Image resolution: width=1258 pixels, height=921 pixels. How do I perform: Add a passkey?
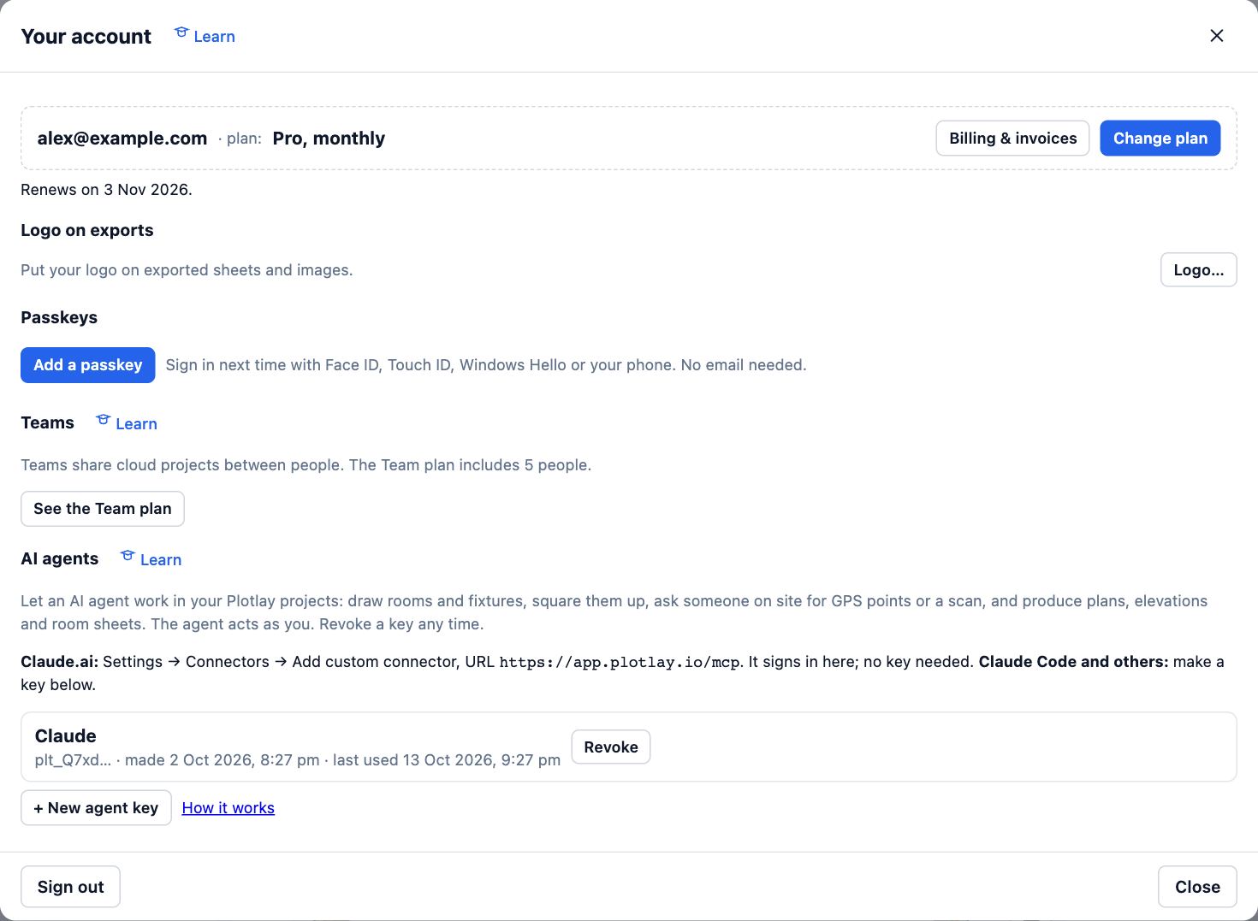click(87, 365)
